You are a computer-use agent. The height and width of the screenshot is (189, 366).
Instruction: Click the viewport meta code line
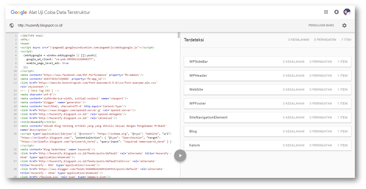(74, 98)
